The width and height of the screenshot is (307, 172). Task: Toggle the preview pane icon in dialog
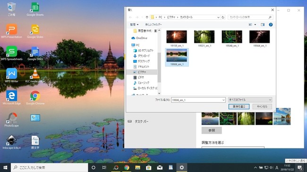[x=263, y=25]
